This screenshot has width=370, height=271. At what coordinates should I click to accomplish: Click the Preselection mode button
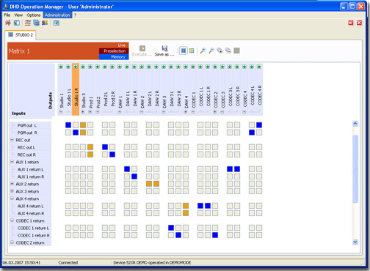(114, 51)
